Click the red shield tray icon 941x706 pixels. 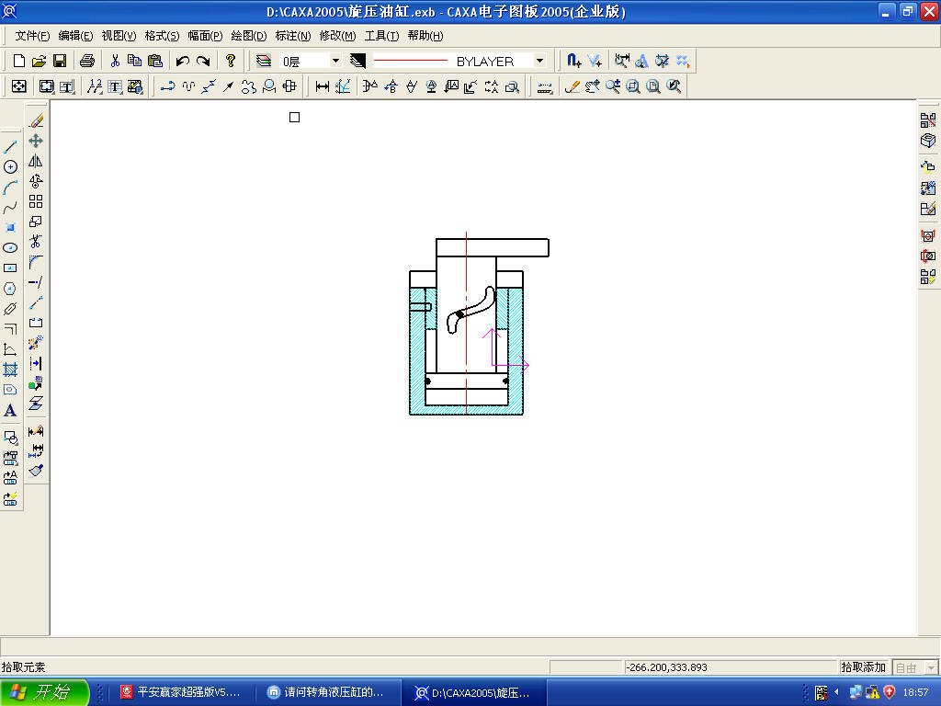coord(889,692)
